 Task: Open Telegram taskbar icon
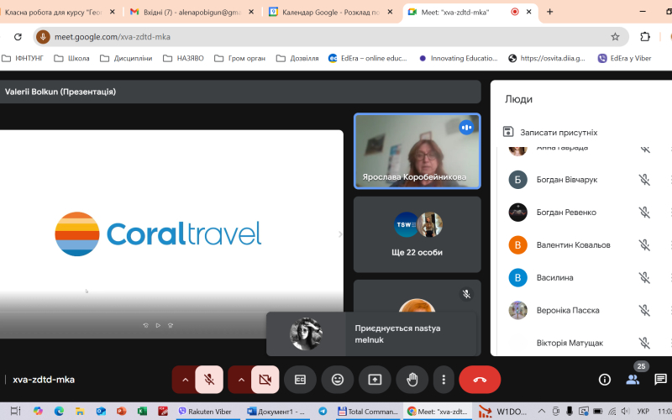pyautogui.click(x=323, y=412)
